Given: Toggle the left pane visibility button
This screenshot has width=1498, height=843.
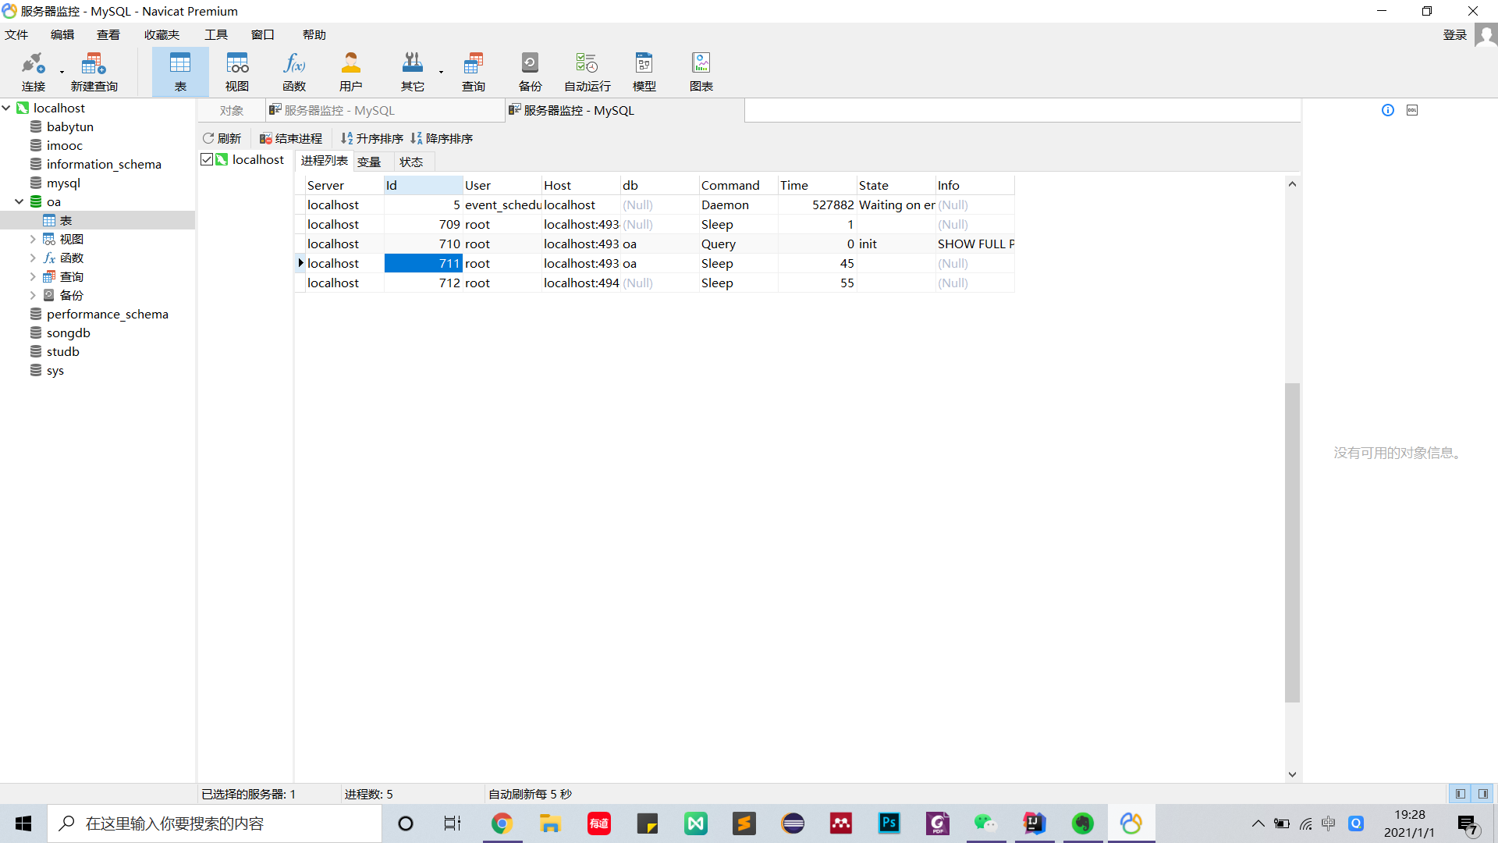Looking at the screenshot, I should pos(1460,794).
